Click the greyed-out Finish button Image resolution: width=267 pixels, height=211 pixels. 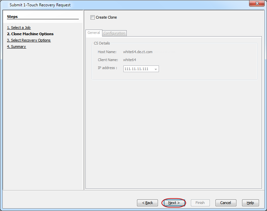(x=200, y=203)
